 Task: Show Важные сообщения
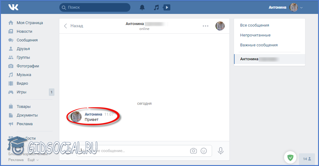point(259,45)
